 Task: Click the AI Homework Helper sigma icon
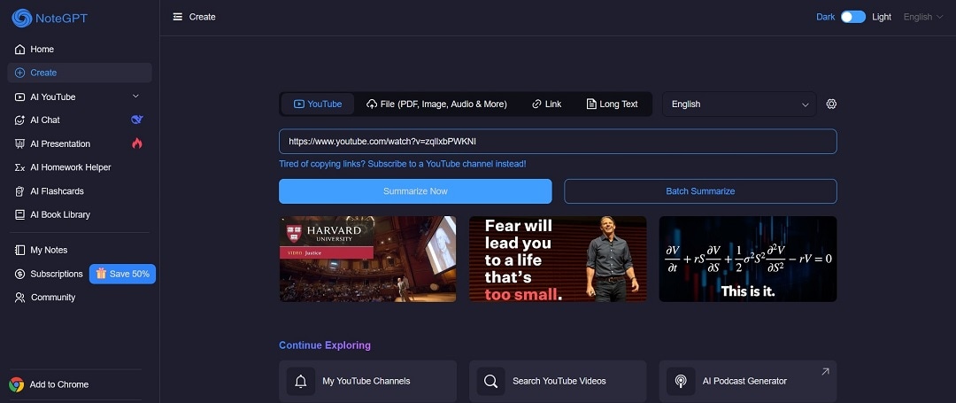point(19,167)
